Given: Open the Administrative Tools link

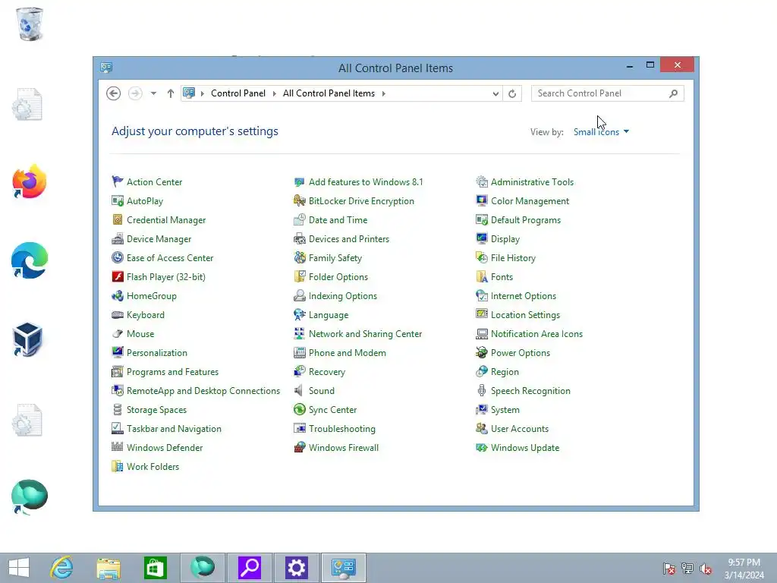Looking at the screenshot, I should (x=532, y=182).
